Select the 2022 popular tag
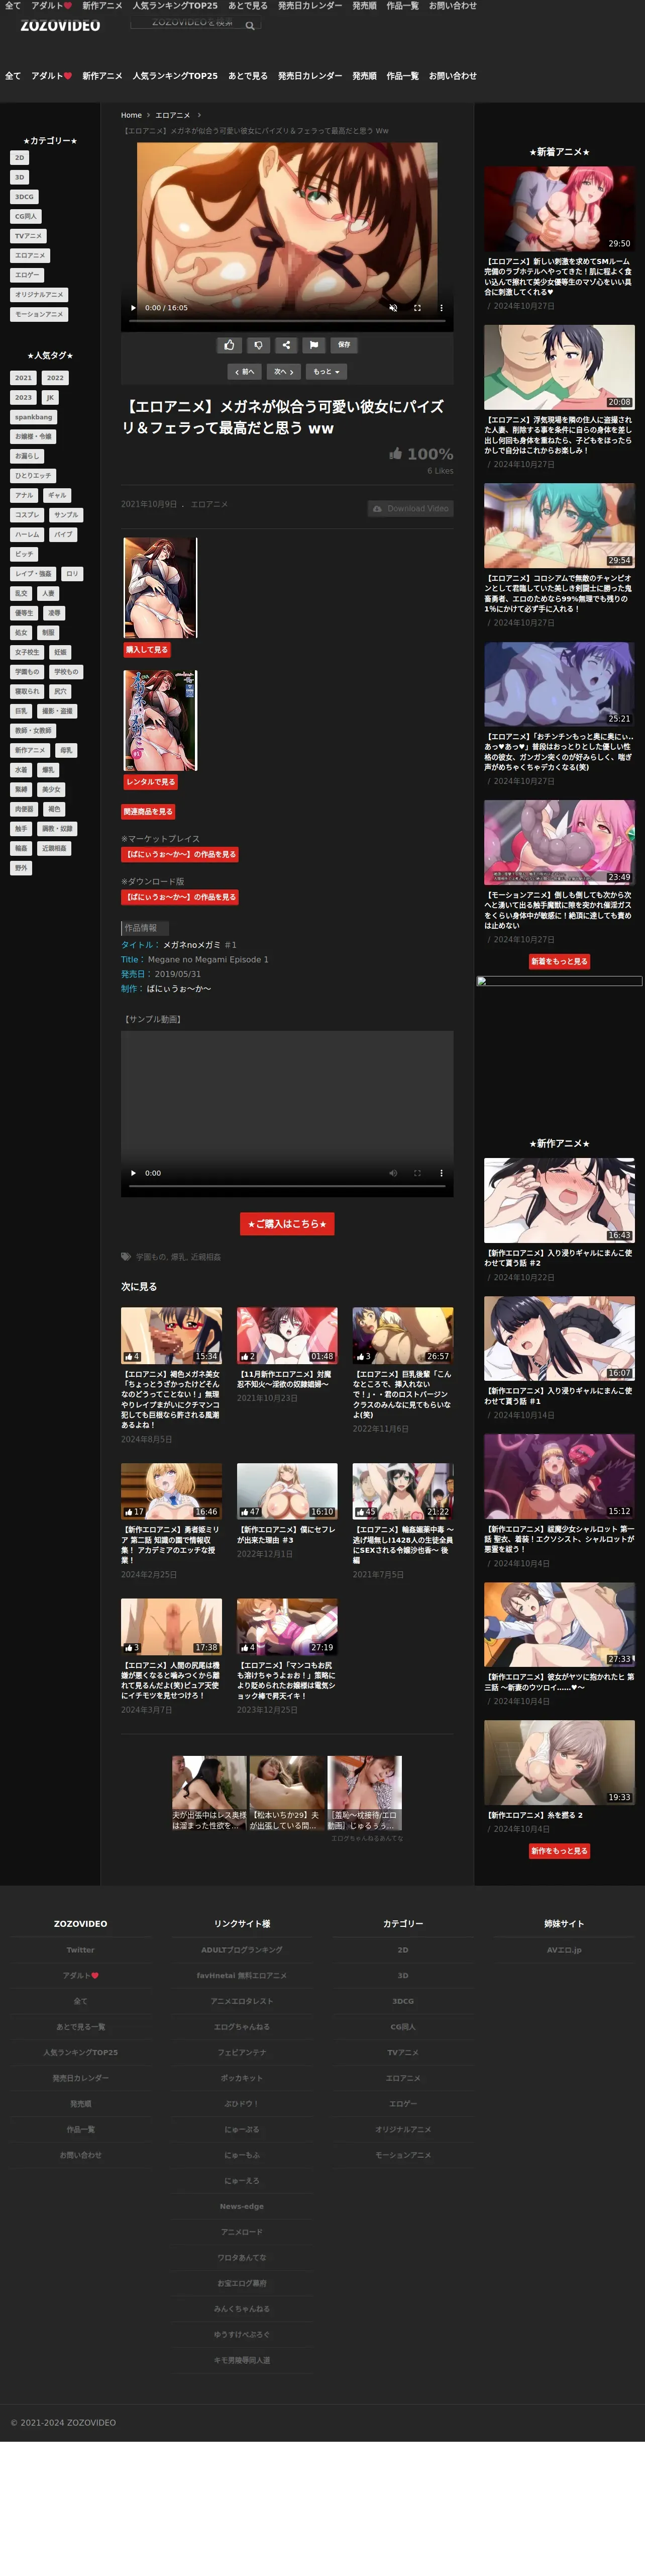This screenshot has width=645, height=2576. point(55,378)
